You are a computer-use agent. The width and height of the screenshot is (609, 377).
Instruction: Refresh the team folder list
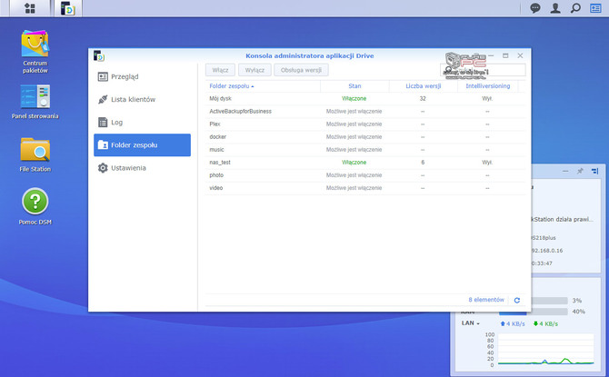click(x=517, y=300)
